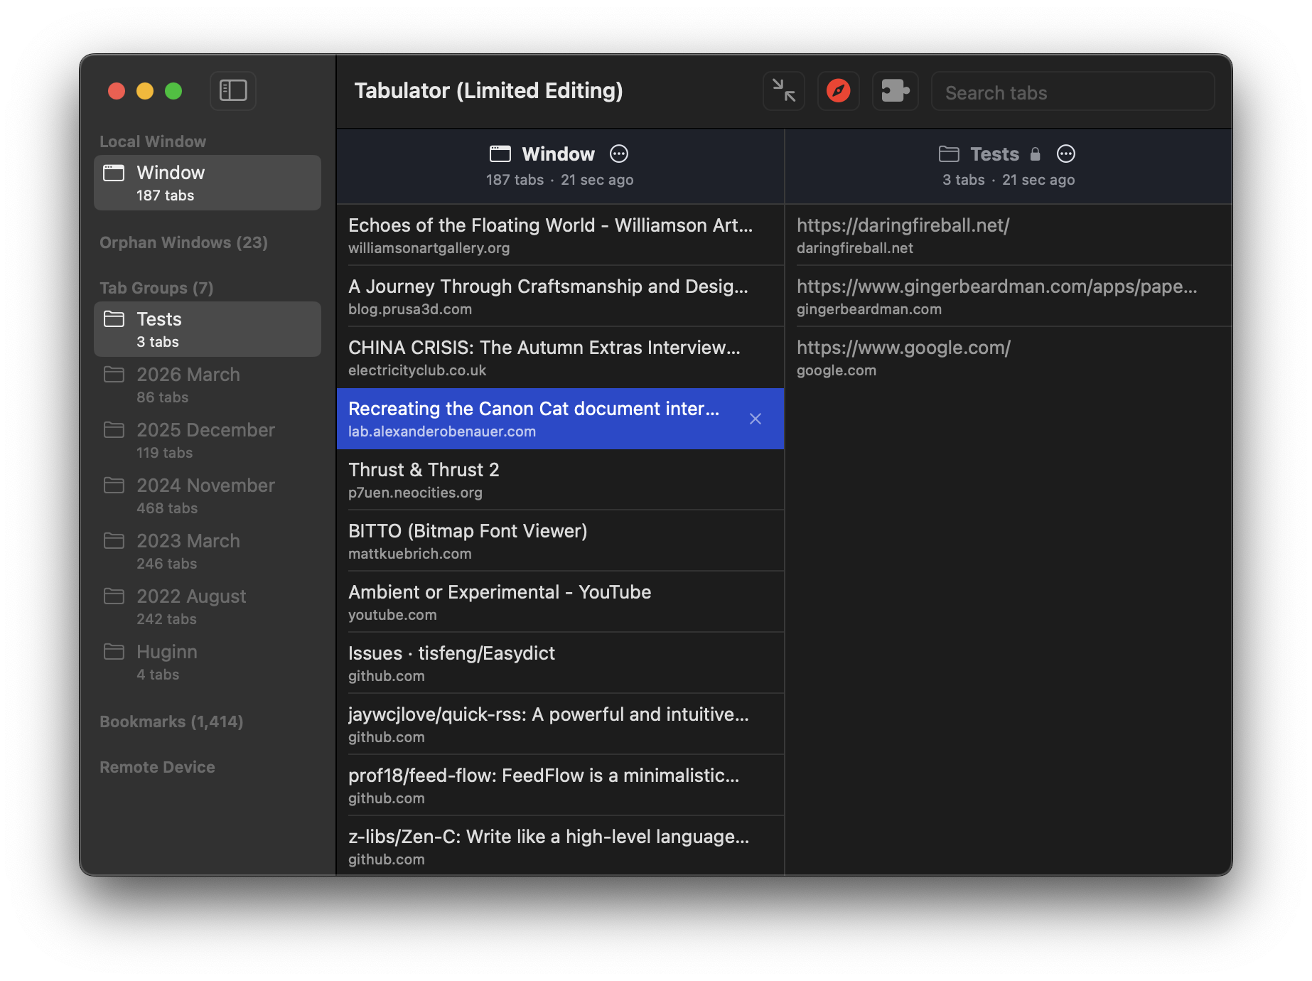Open the Huginn tab group

point(208,662)
